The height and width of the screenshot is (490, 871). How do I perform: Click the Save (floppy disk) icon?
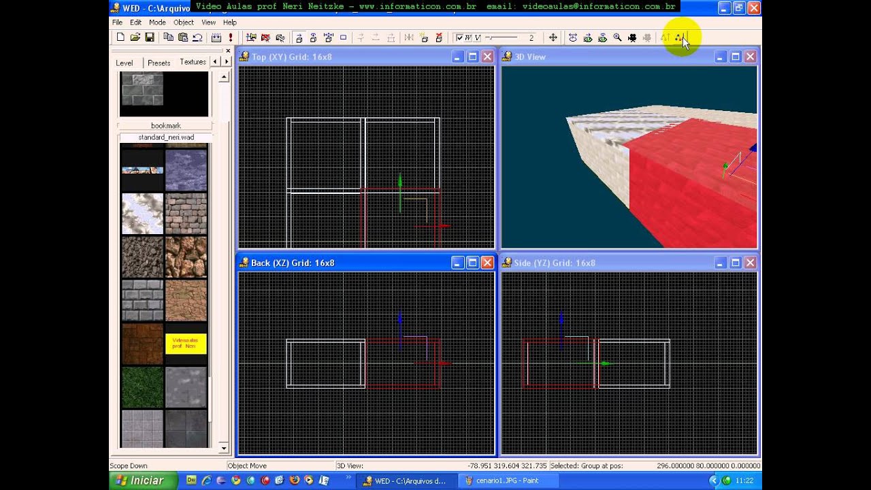149,37
